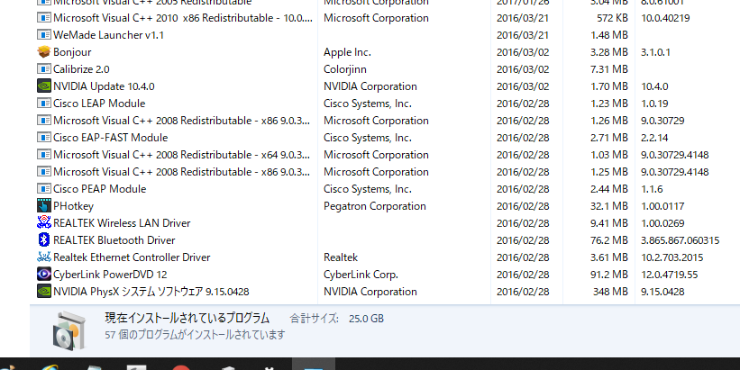Click install date in the PHotkey row

523,206
